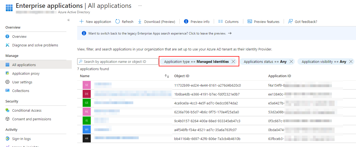Open the ellipsis menu beside the page title
This screenshot has height=147, width=356.
click(x=140, y=5)
